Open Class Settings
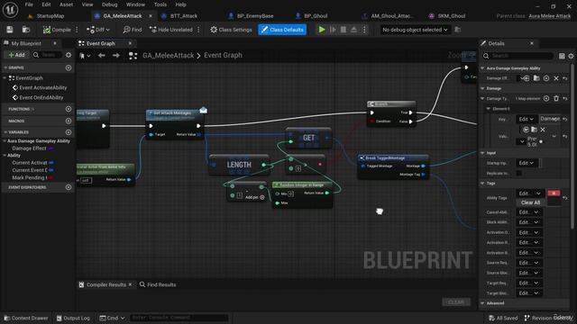577x324 pixels. click(x=231, y=30)
